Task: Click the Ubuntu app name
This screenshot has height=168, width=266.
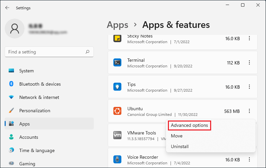Action: [135, 109]
